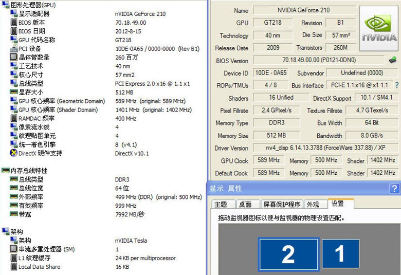The height and width of the screenshot is (275, 401).
Task: Click the Shaders 16 Unified field
Action: click(281, 98)
